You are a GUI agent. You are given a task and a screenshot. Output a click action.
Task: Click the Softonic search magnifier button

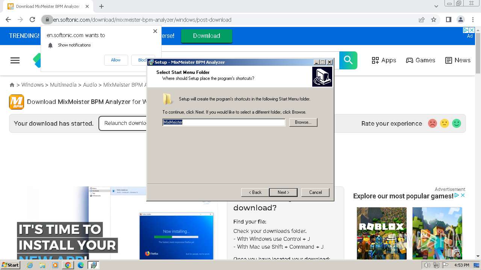(348, 60)
